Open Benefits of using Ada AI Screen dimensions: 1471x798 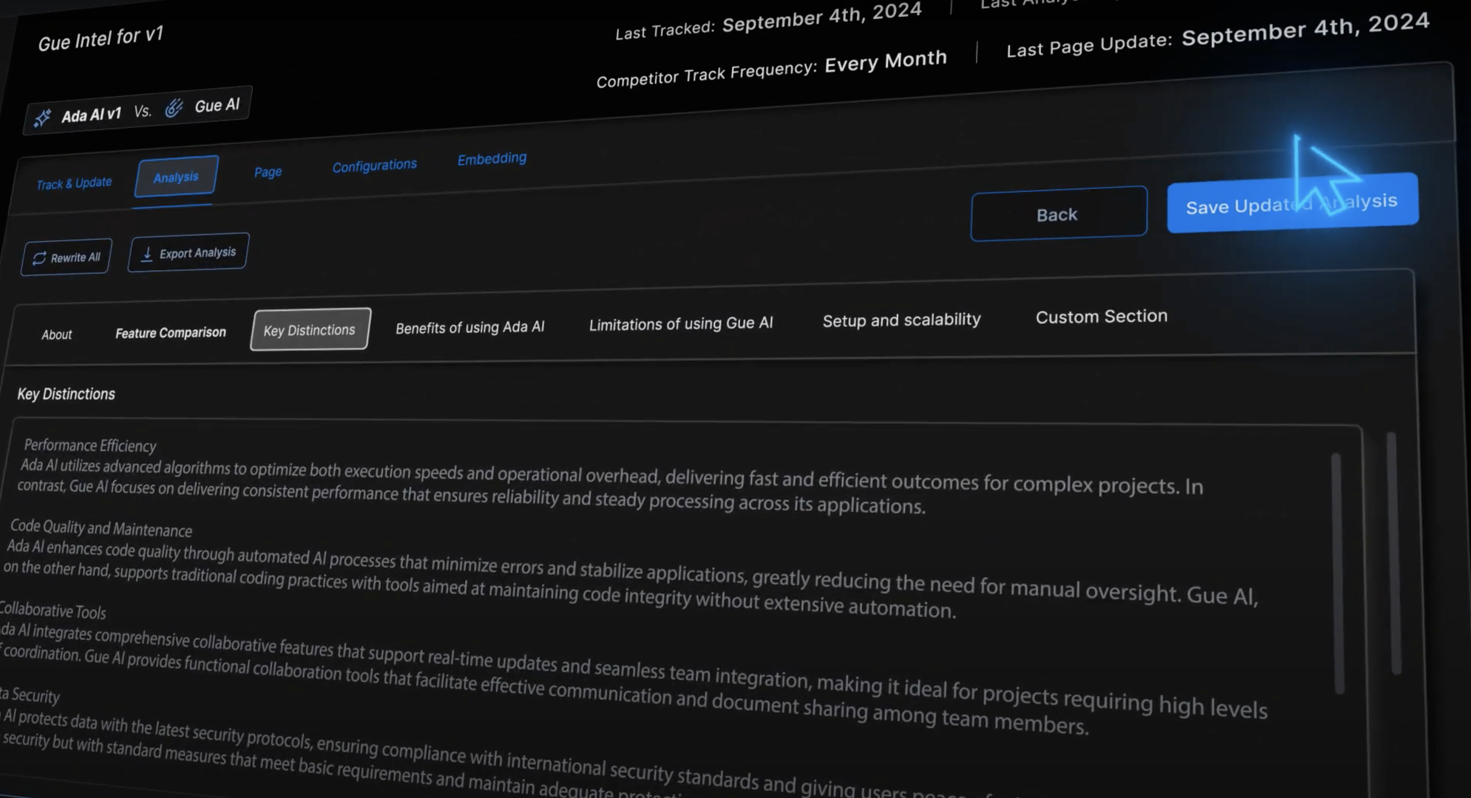click(470, 328)
